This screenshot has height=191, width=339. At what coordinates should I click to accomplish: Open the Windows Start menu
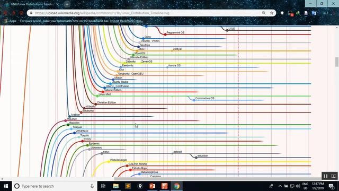tap(6, 186)
